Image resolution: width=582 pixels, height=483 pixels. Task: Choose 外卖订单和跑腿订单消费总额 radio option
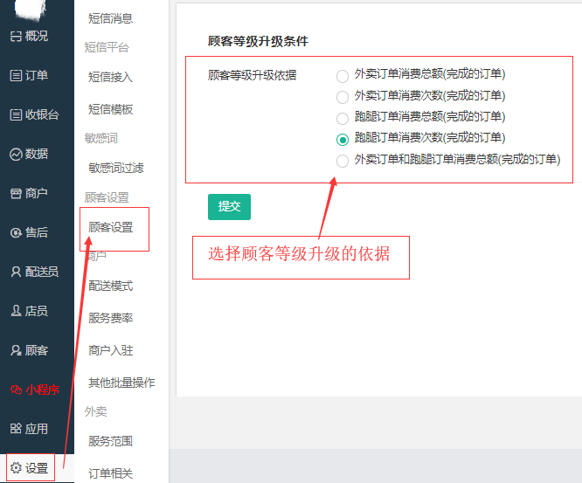(343, 161)
